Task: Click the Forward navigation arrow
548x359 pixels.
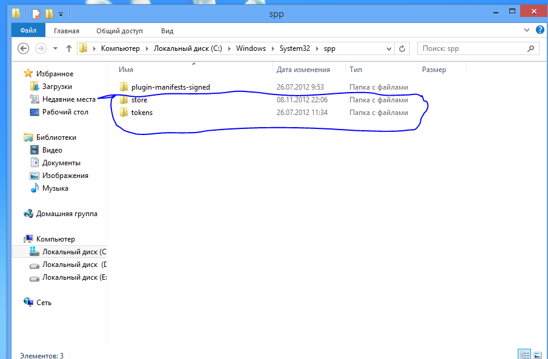Action: click(41, 48)
